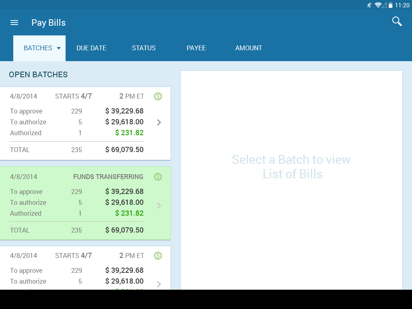Tap green Authorized $231.82 in first batch
Image resolution: width=412 pixels, height=309 pixels.
point(129,133)
